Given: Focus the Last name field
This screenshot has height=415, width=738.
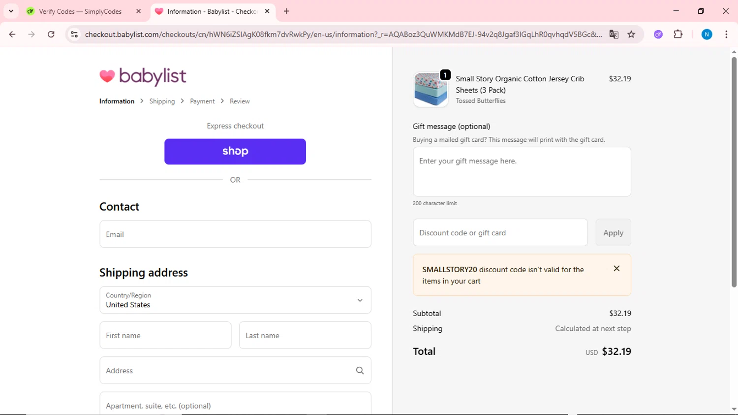Looking at the screenshot, I should click(x=305, y=335).
